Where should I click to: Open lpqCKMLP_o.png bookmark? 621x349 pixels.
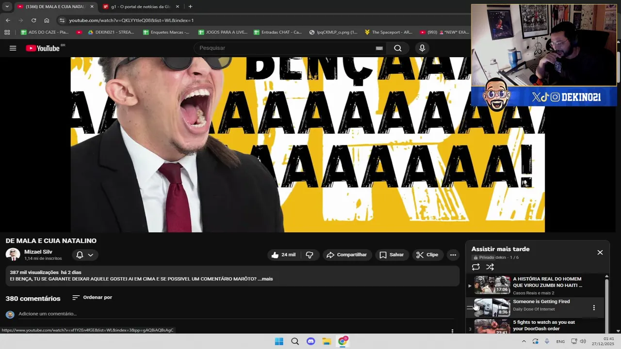333,32
